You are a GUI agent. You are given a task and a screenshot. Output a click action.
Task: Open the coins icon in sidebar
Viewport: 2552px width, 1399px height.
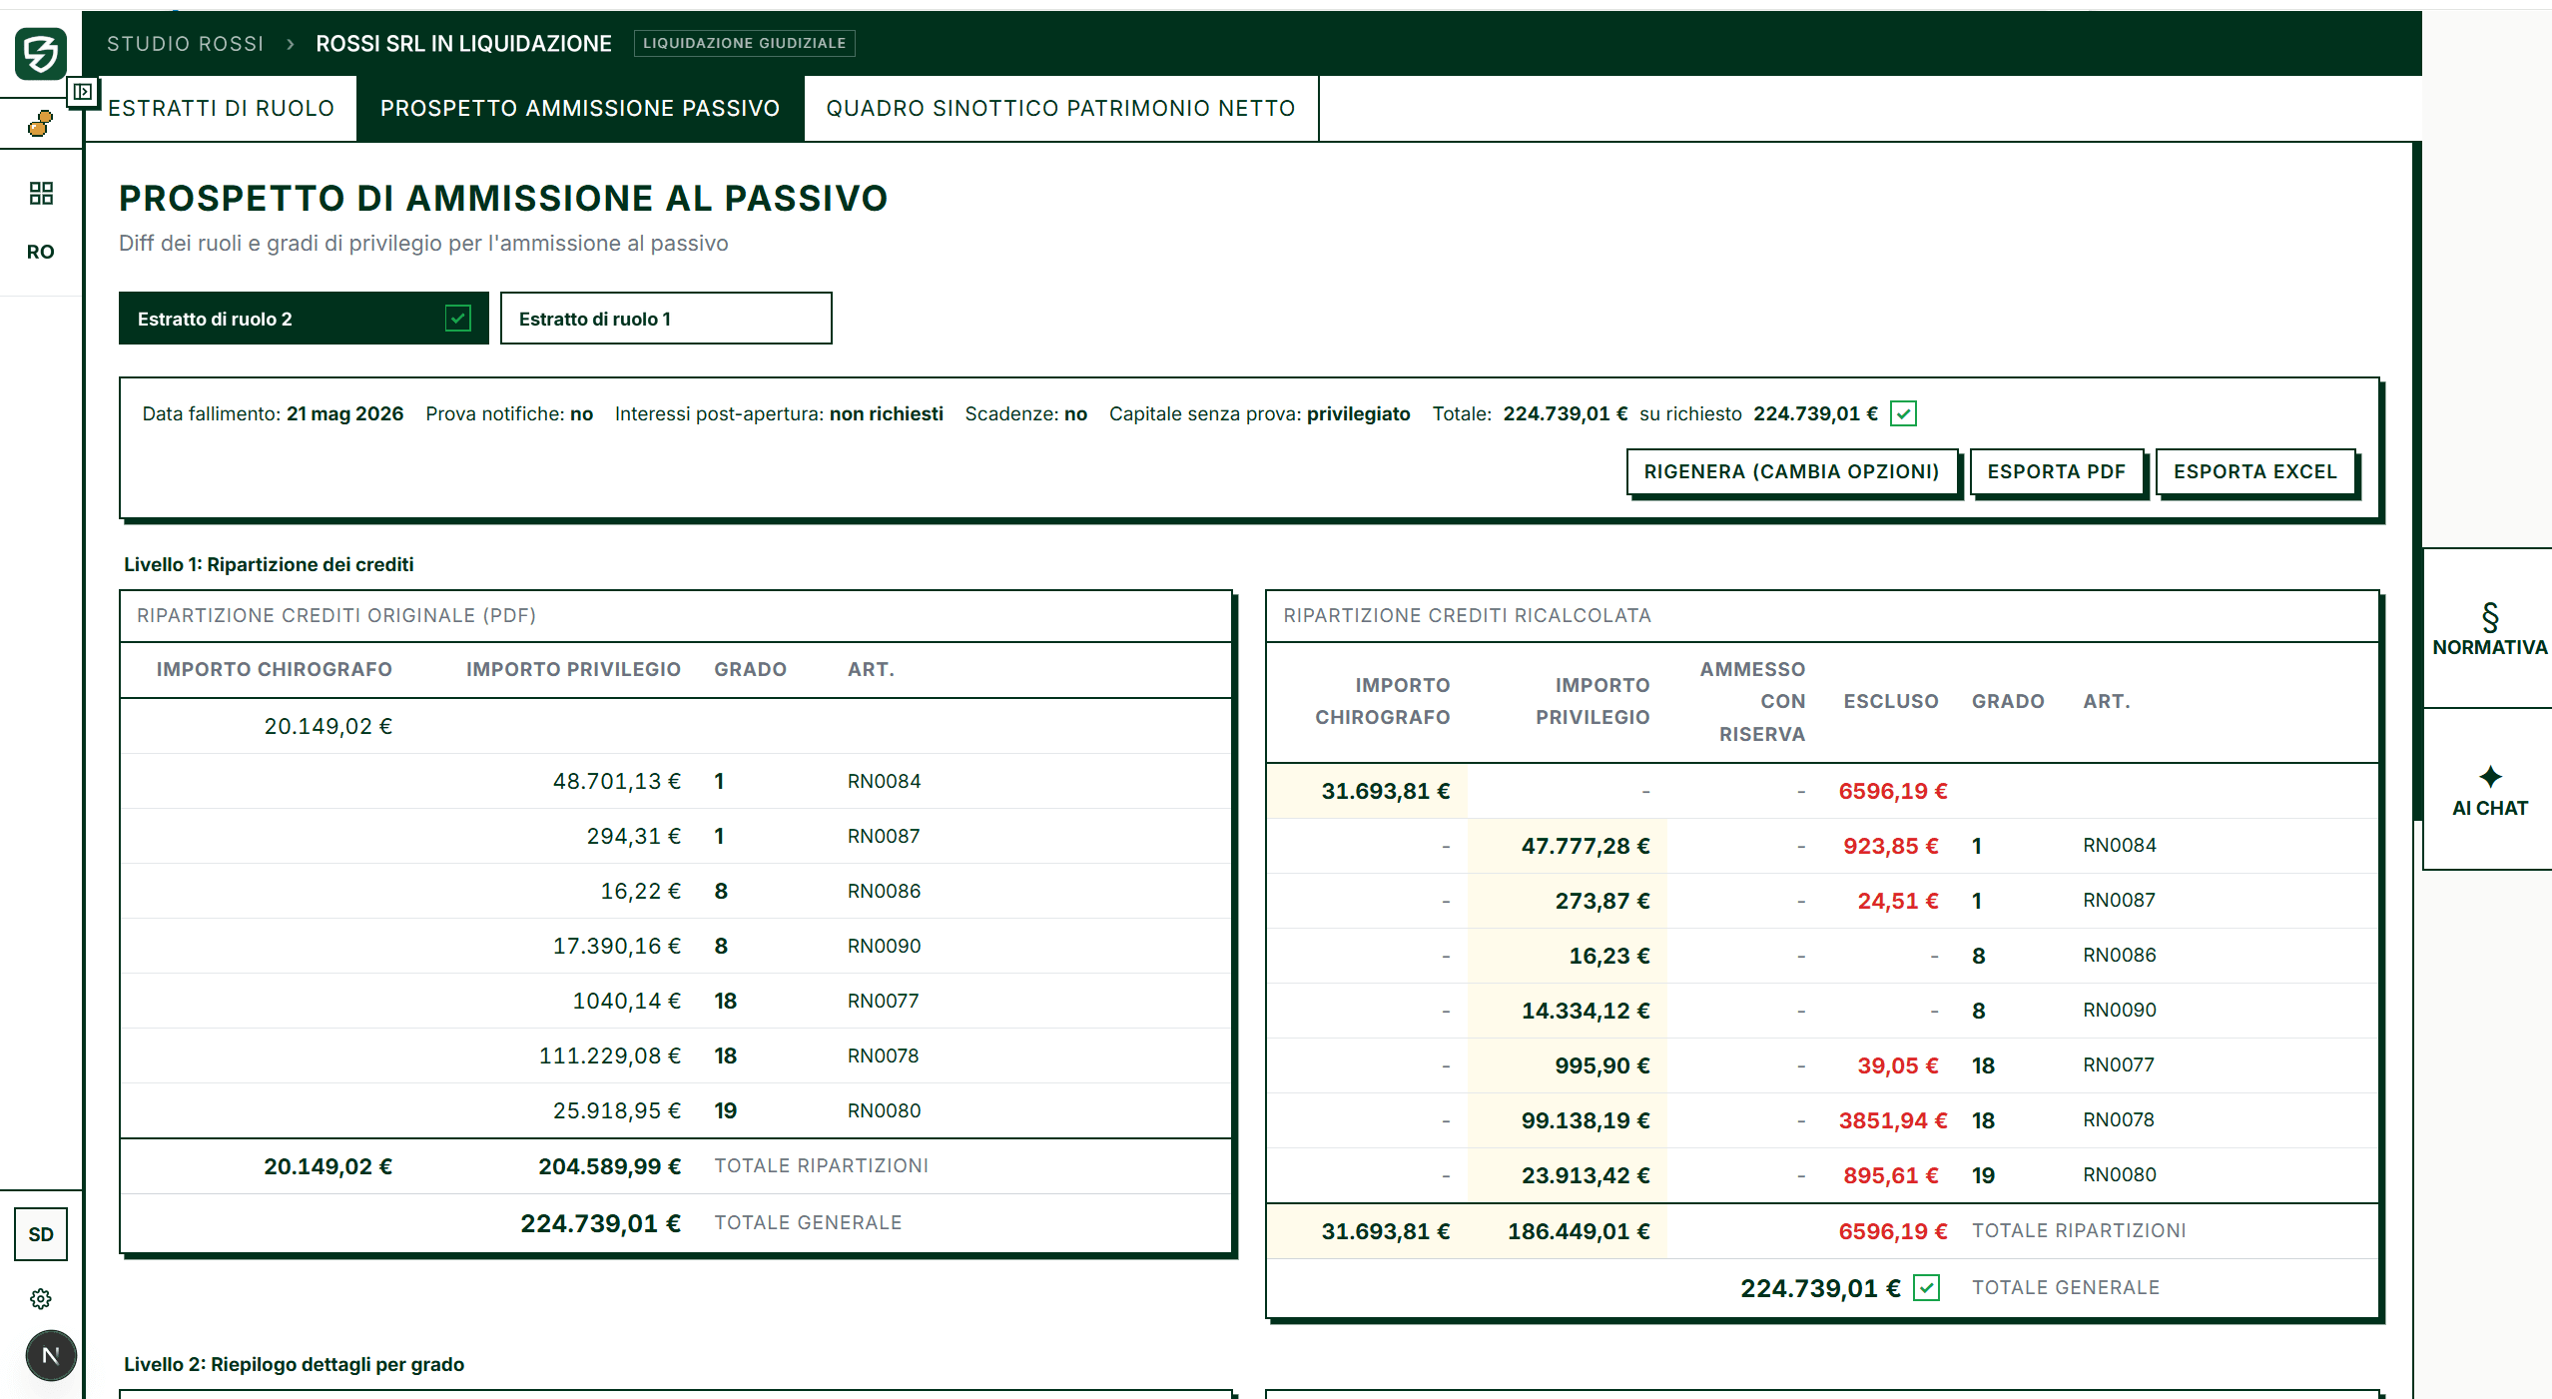[40, 124]
